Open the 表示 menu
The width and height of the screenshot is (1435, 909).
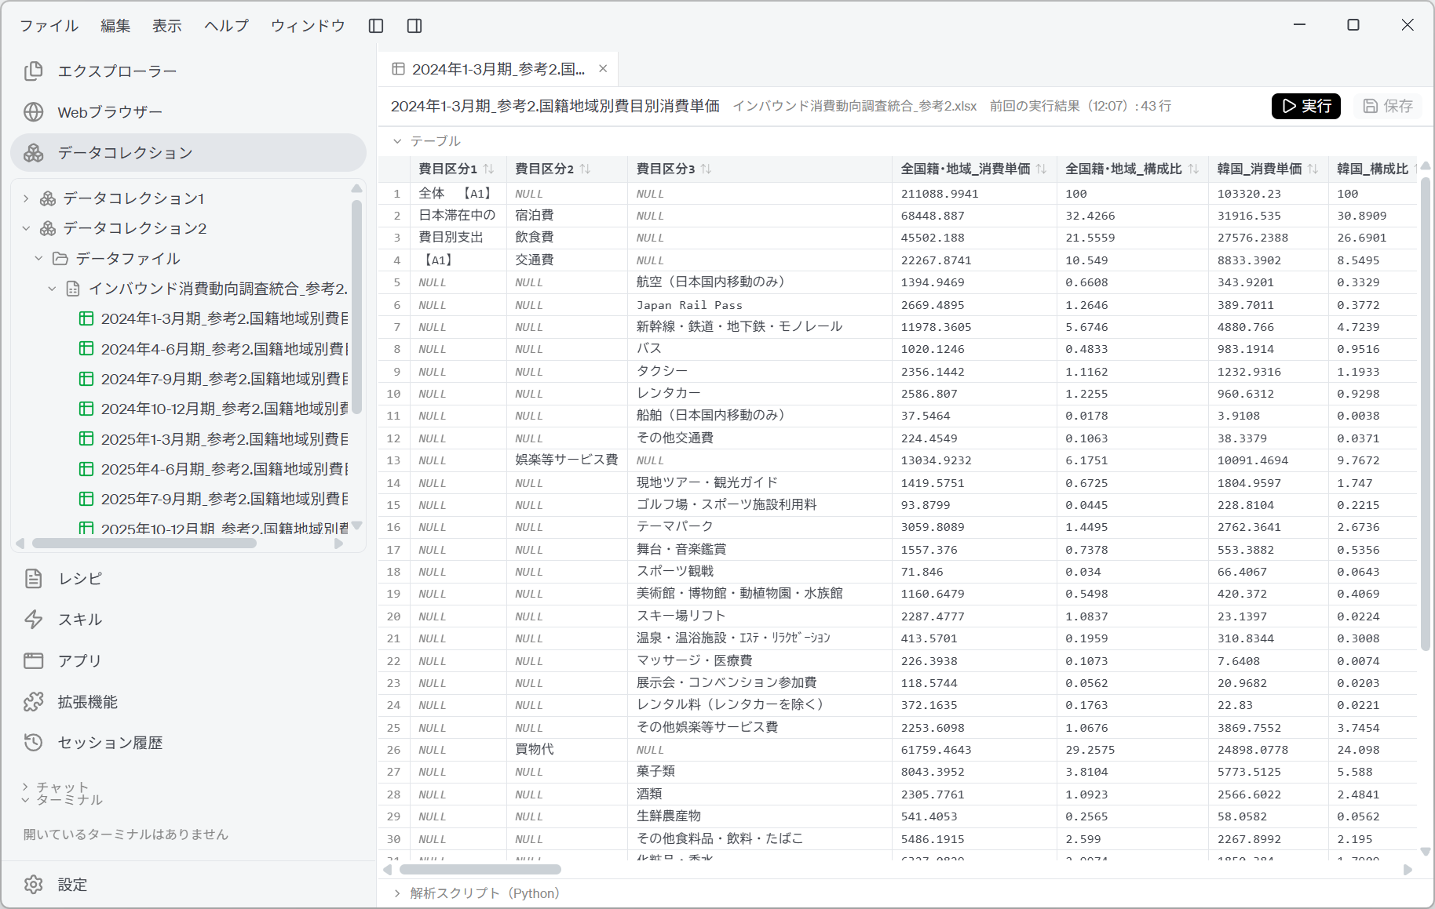pos(167,26)
